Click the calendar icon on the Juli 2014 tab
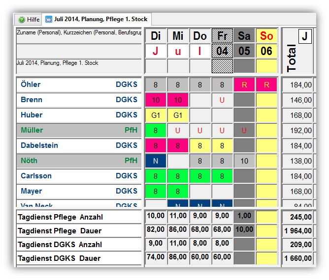Image resolution: width=329 pixels, height=280 pixels. pyautogui.click(x=48, y=20)
